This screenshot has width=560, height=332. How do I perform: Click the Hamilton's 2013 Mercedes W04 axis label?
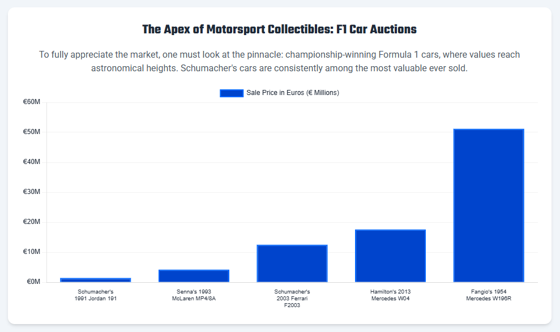[390, 295]
